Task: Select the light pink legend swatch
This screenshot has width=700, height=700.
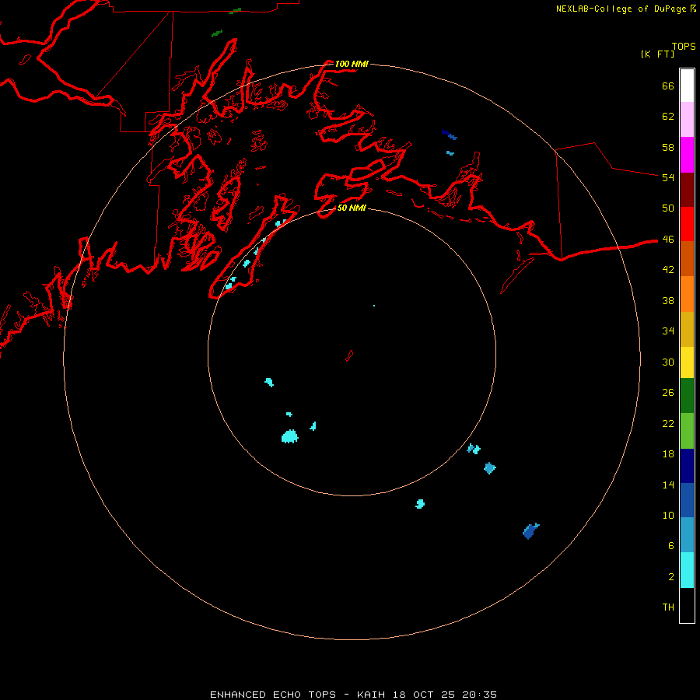Action: [687, 119]
